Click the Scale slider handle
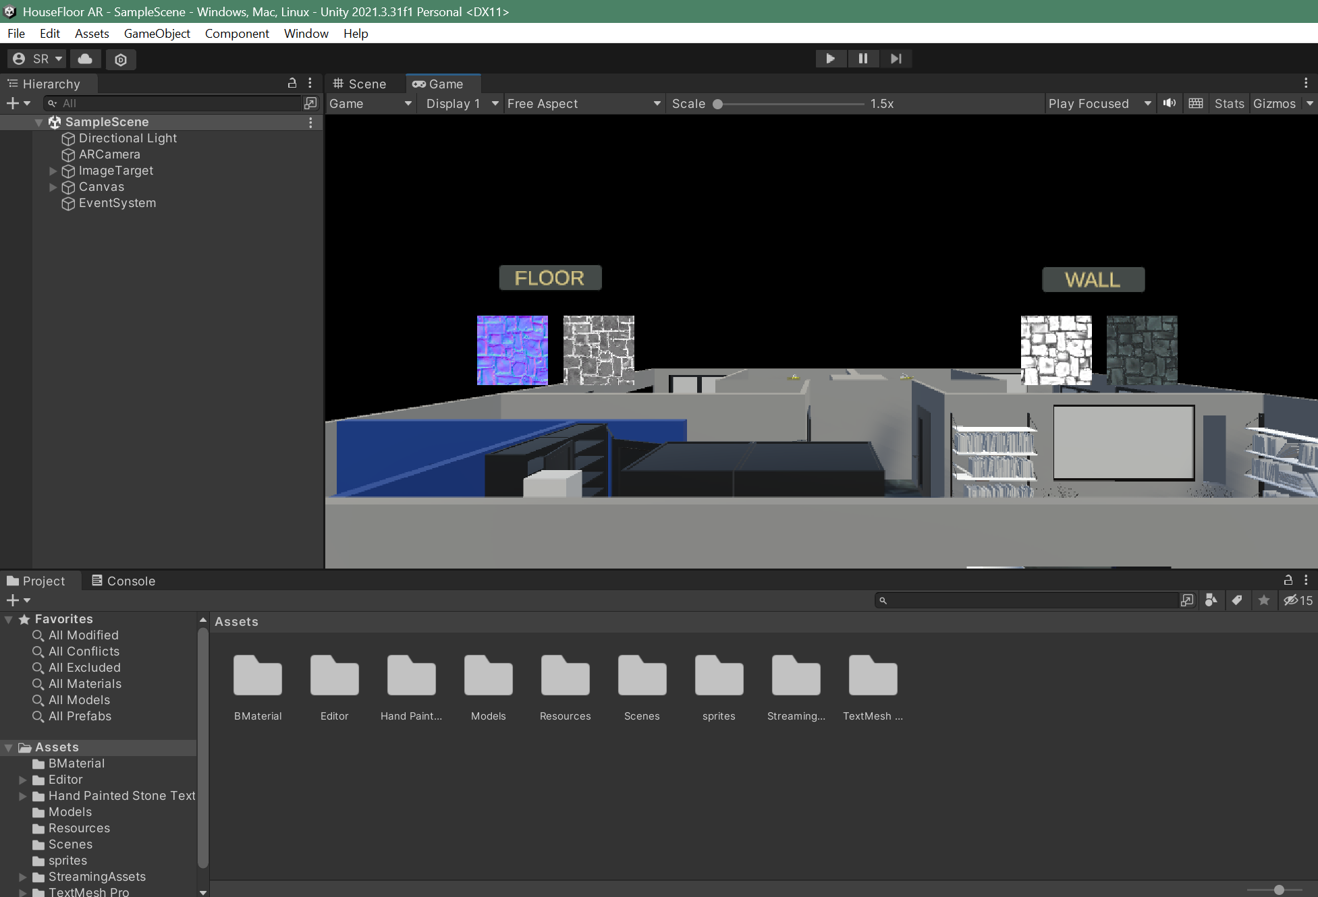This screenshot has height=897, width=1318. click(718, 104)
